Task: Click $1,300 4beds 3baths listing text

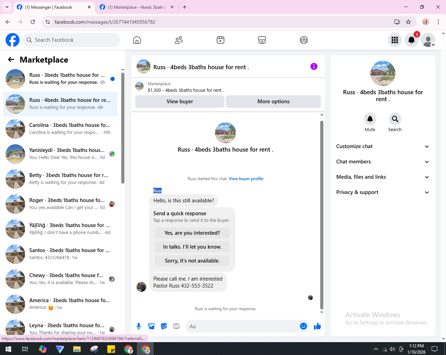Action: 186,90
